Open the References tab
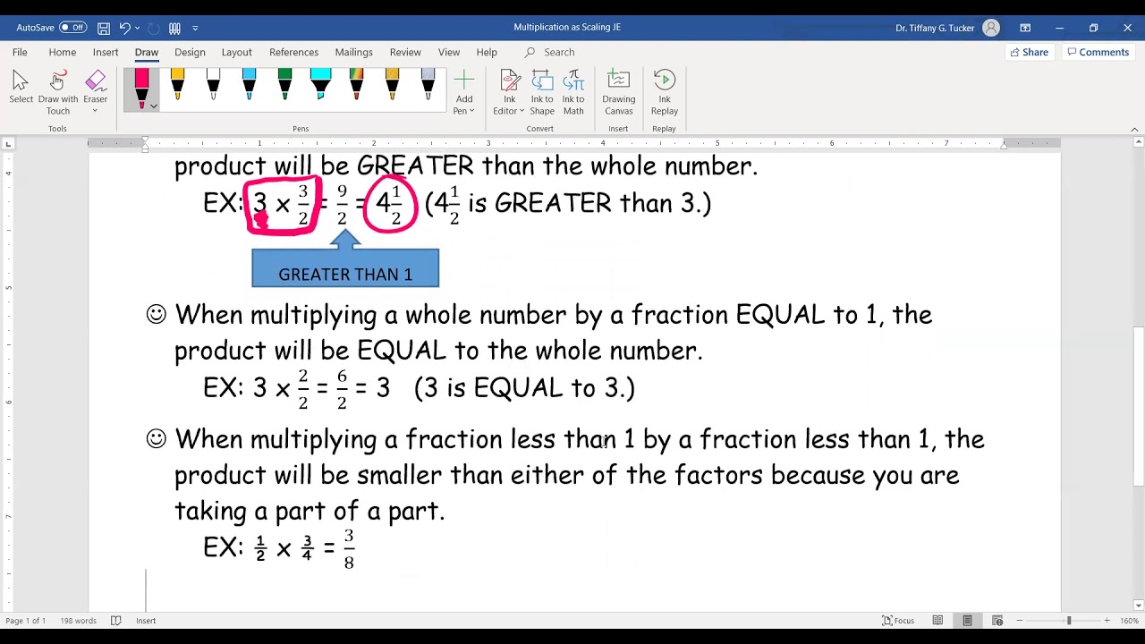1145x644 pixels. click(293, 52)
